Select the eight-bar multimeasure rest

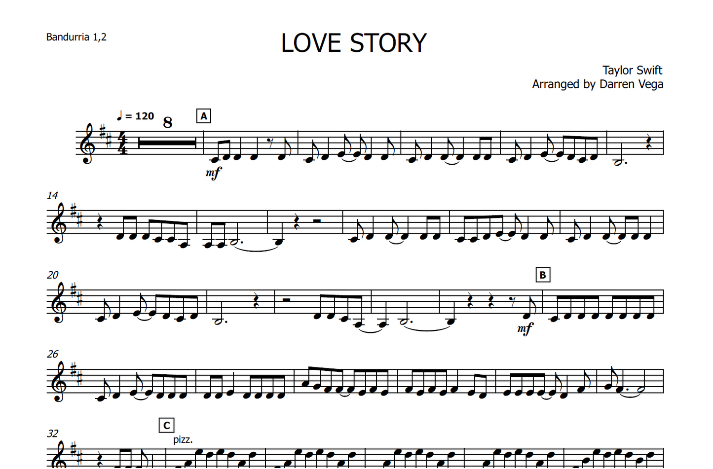coord(167,143)
